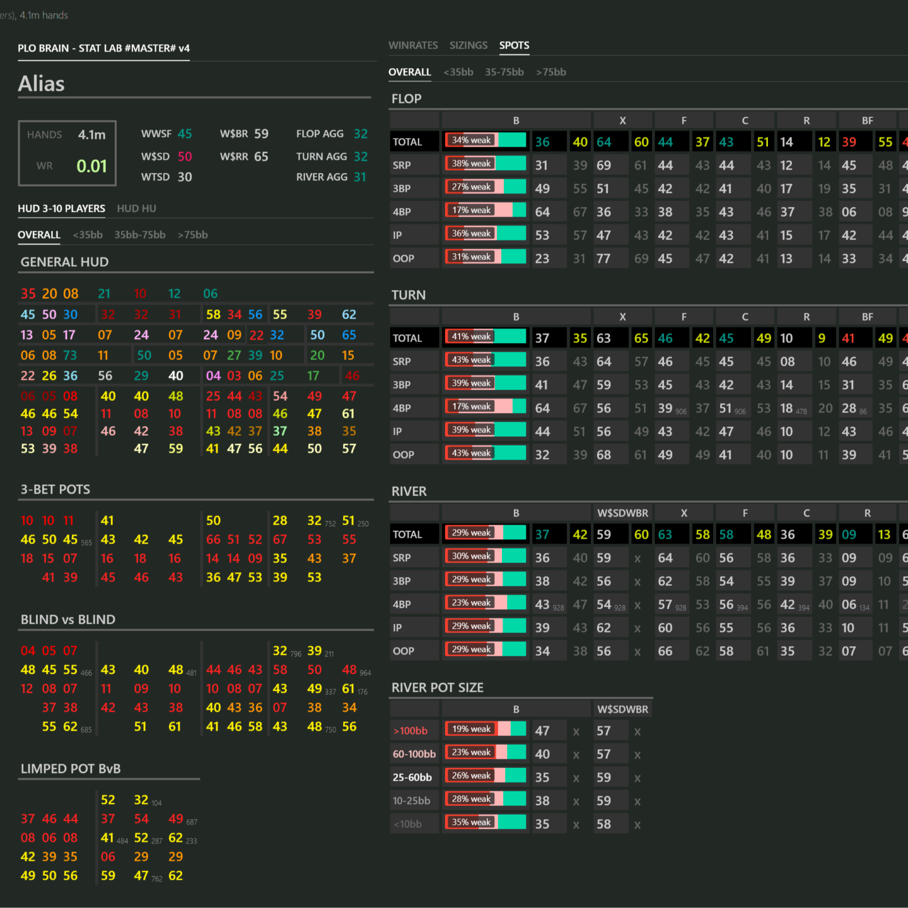The width and height of the screenshot is (908, 908).
Task: Select the OVERALL tab above GENERAL HUD
Action: (39, 235)
